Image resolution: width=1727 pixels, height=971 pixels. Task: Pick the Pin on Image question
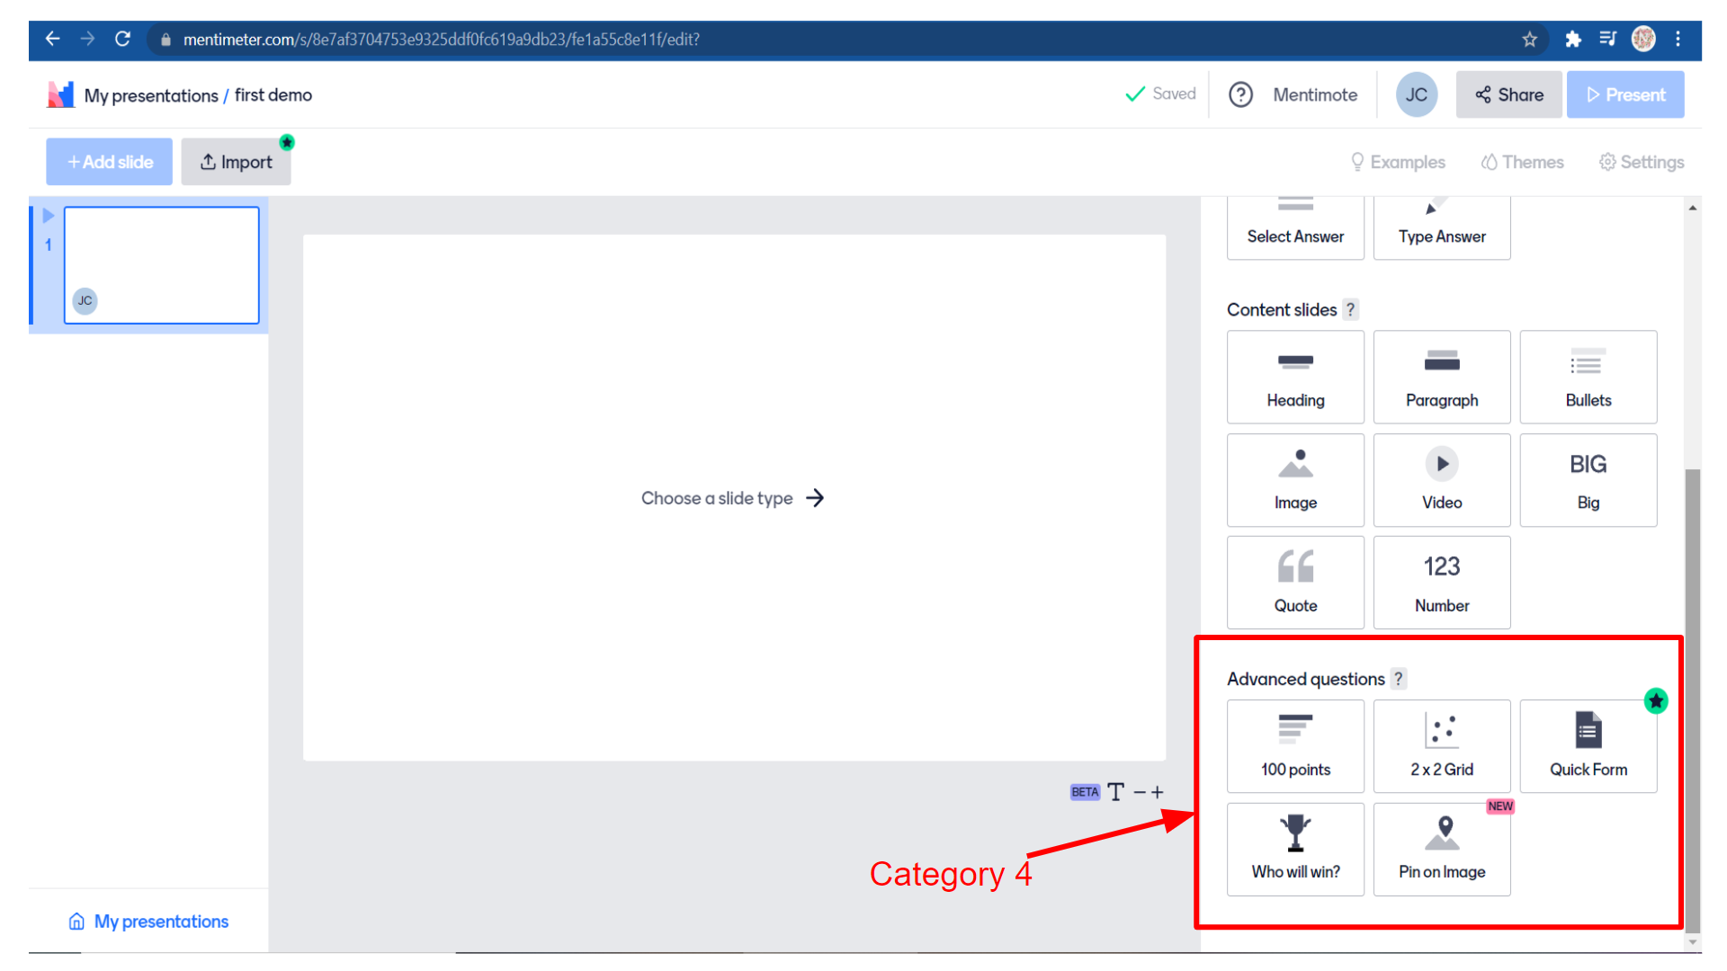click(1441, 849)
